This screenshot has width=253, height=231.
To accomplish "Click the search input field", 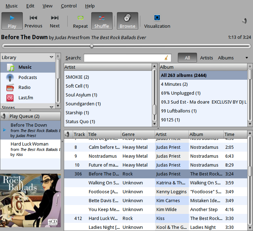I will [x=128, y=58].
